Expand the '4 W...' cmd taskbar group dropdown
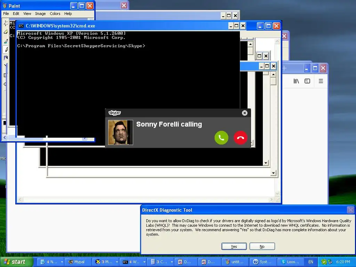This screenshot has height=267, width=356. [144, 262]
